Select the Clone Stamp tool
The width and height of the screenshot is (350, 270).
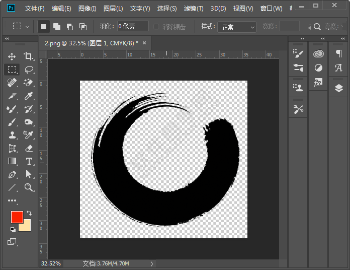(12, 135)
